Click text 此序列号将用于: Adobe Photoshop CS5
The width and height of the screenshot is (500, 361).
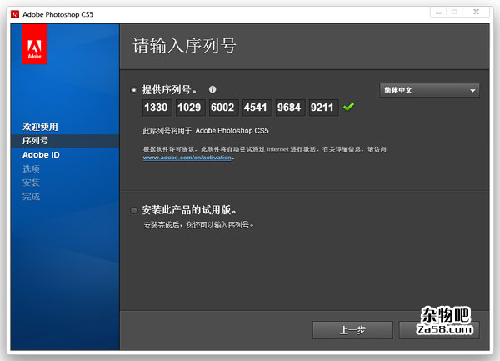[x=206, y=131]
